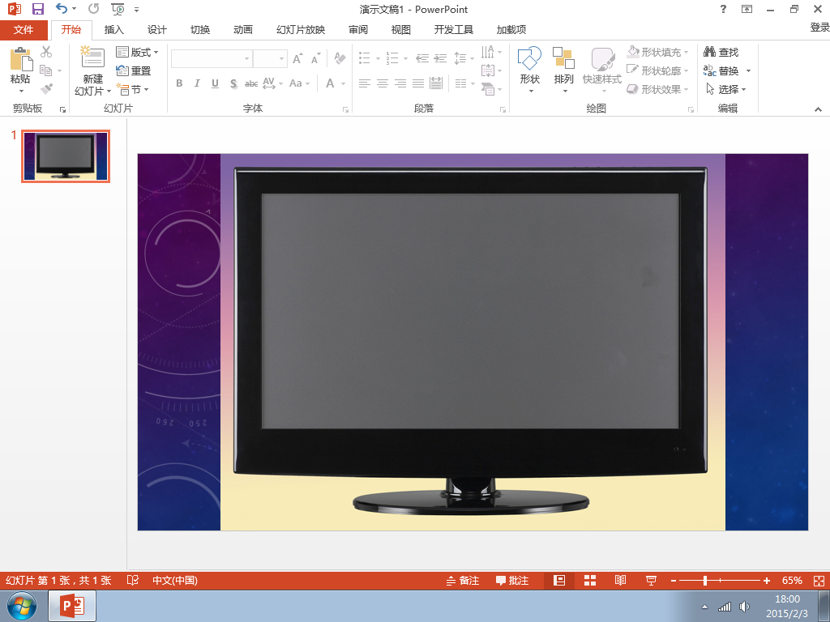
Task: Undo the last action
Action: pos(62,8)
